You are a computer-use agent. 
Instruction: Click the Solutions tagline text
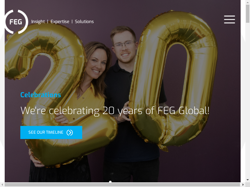[84, 22]
